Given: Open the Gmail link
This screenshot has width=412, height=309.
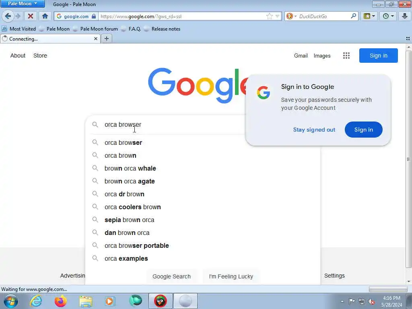Looking at the screenshot, I should coord(301,56).
